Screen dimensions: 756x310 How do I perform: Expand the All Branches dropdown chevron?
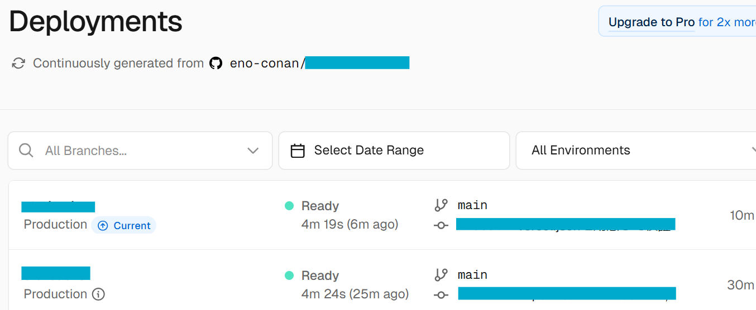(253, 151)
